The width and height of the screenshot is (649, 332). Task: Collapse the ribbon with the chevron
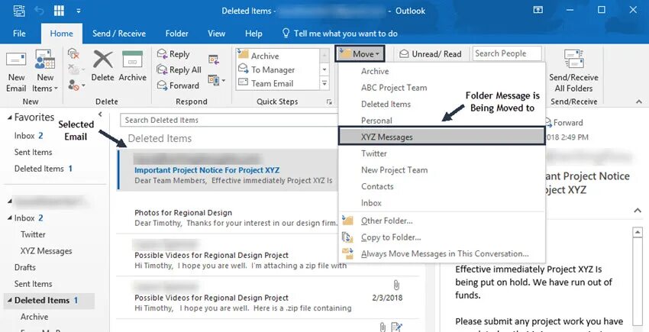tap(639, 102)
